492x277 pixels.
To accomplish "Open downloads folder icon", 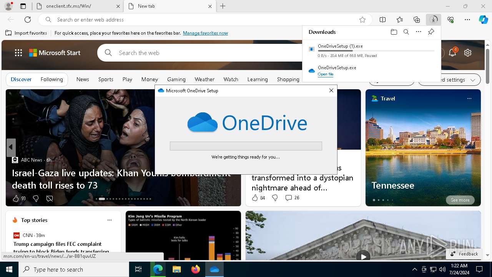I will [x=394, y=32].
